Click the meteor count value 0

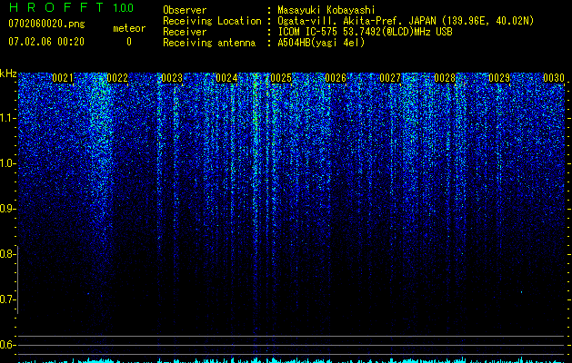129,42
